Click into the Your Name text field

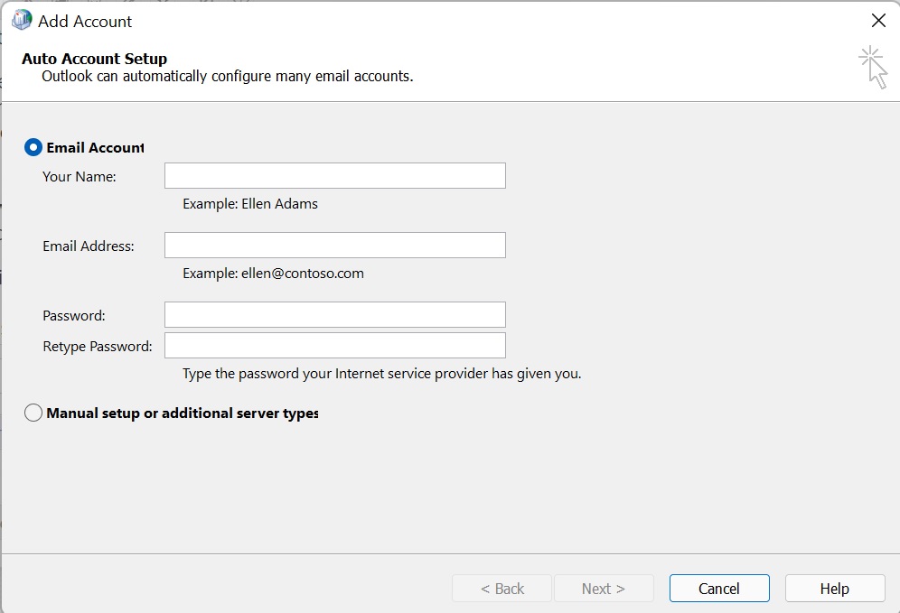coord(334,176)
